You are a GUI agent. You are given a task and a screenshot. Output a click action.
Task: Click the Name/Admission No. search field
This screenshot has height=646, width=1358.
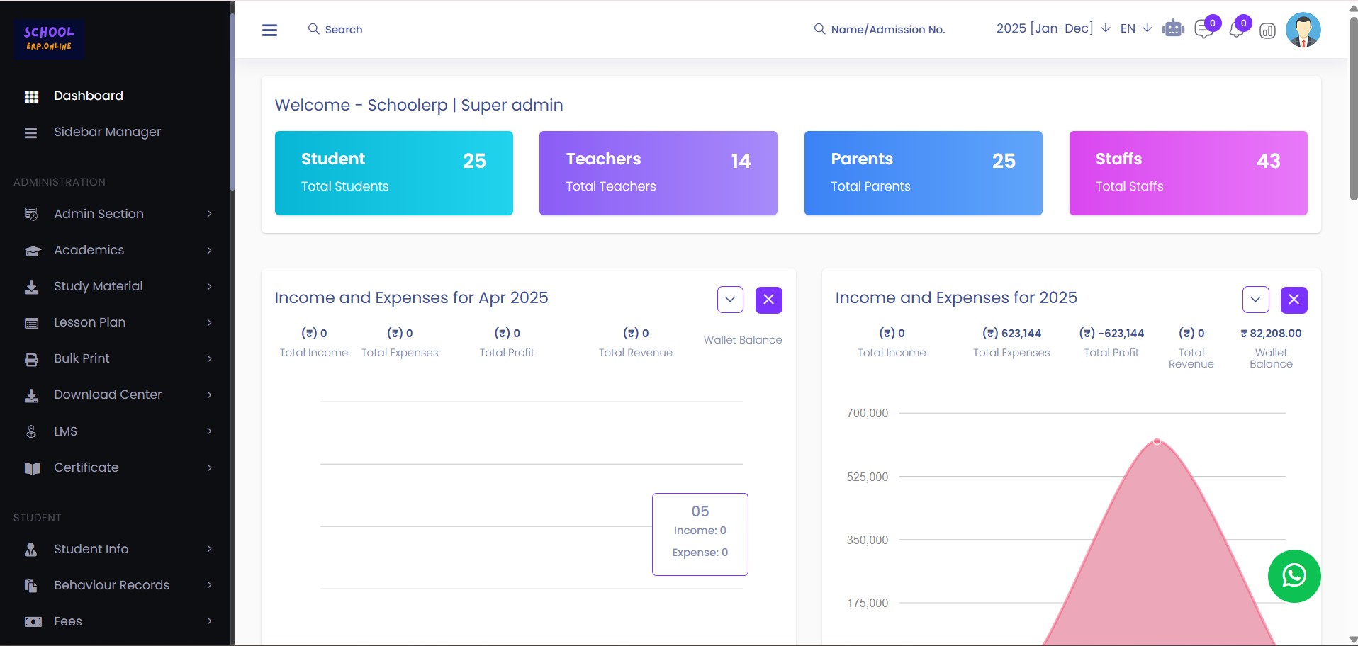887,29
